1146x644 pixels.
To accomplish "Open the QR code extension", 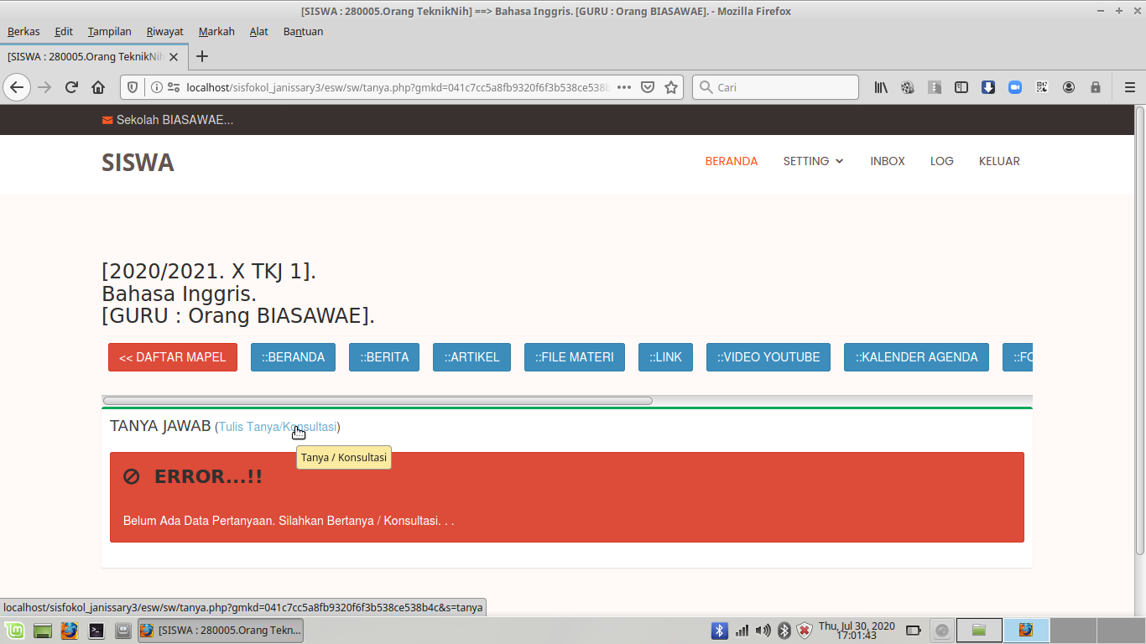I will pyautogui.click(x=1042, y=87).
